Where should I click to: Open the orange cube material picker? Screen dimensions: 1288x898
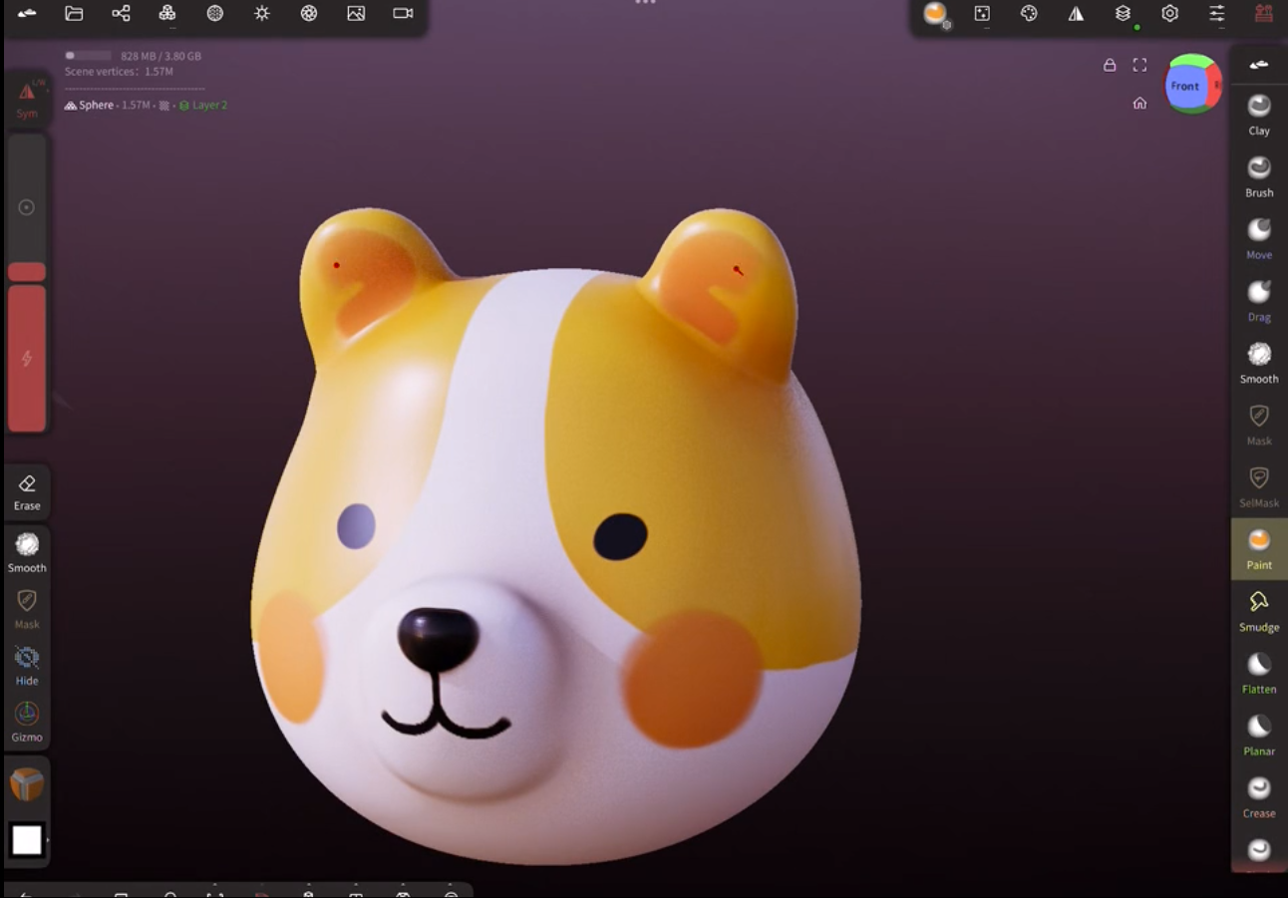tap(27, 784)
